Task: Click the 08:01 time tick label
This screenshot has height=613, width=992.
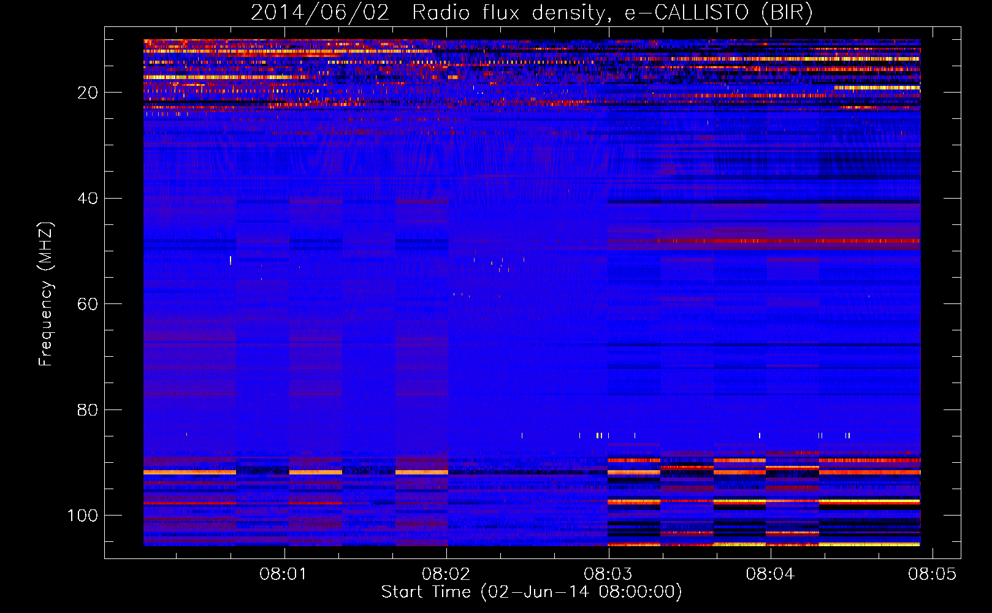Action: 283,574
